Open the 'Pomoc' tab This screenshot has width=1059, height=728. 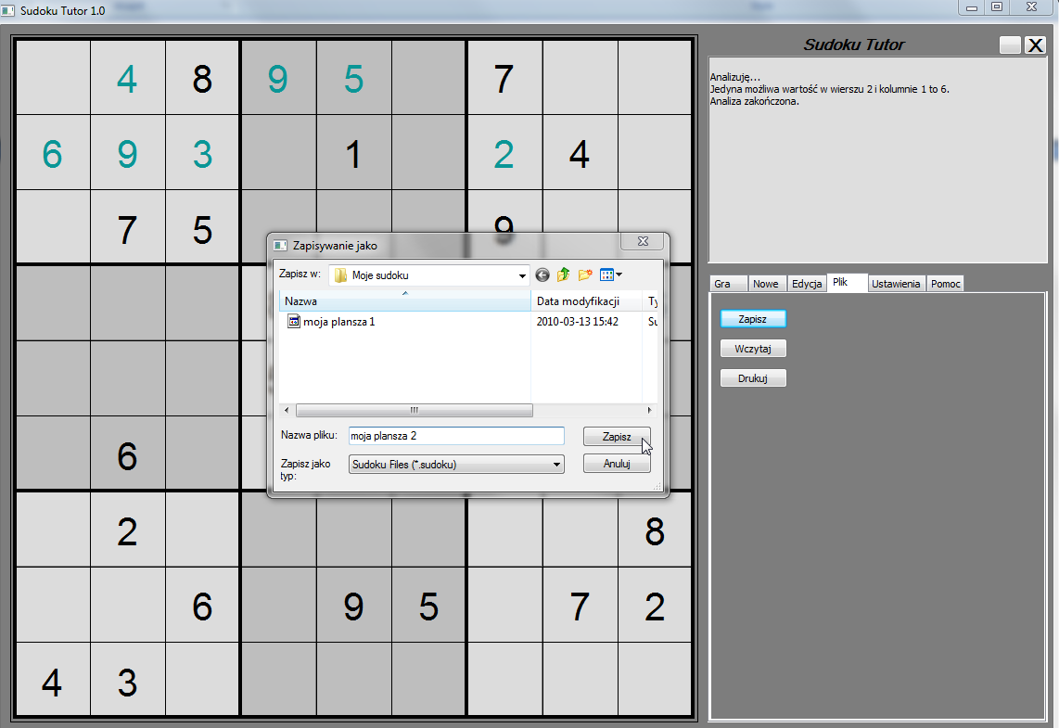click(x=945, y=284)
